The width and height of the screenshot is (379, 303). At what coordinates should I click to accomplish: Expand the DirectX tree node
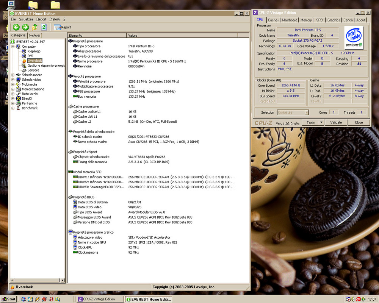tap(13, 98)
